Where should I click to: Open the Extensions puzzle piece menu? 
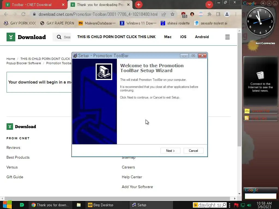pos(210,14)
